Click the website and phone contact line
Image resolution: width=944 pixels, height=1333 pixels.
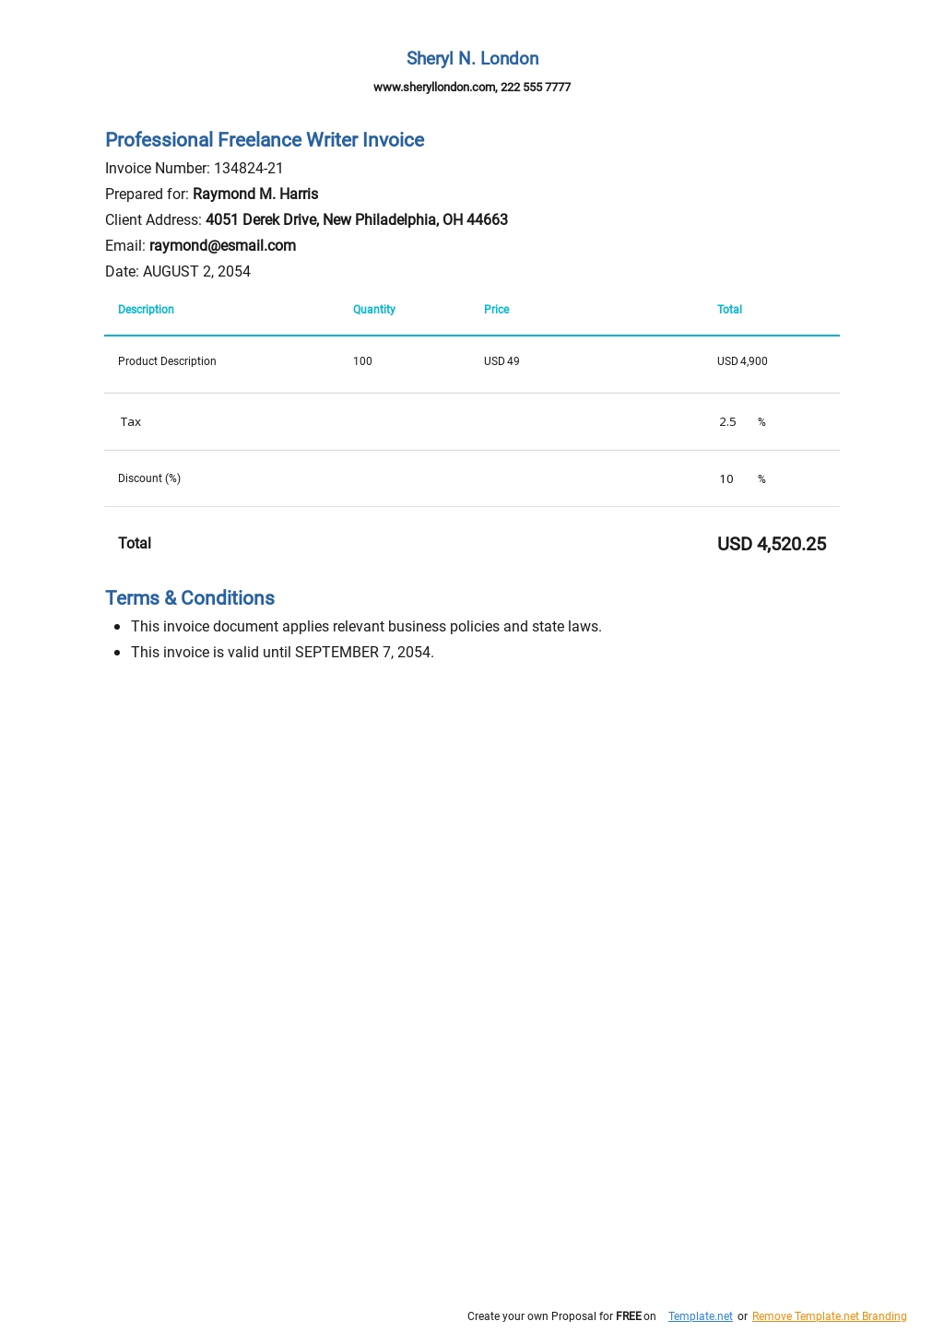pyautogui.click(x=472, y=88)
